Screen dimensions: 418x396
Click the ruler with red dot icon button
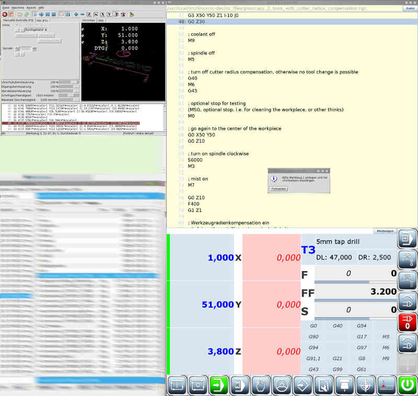[386, 385]
